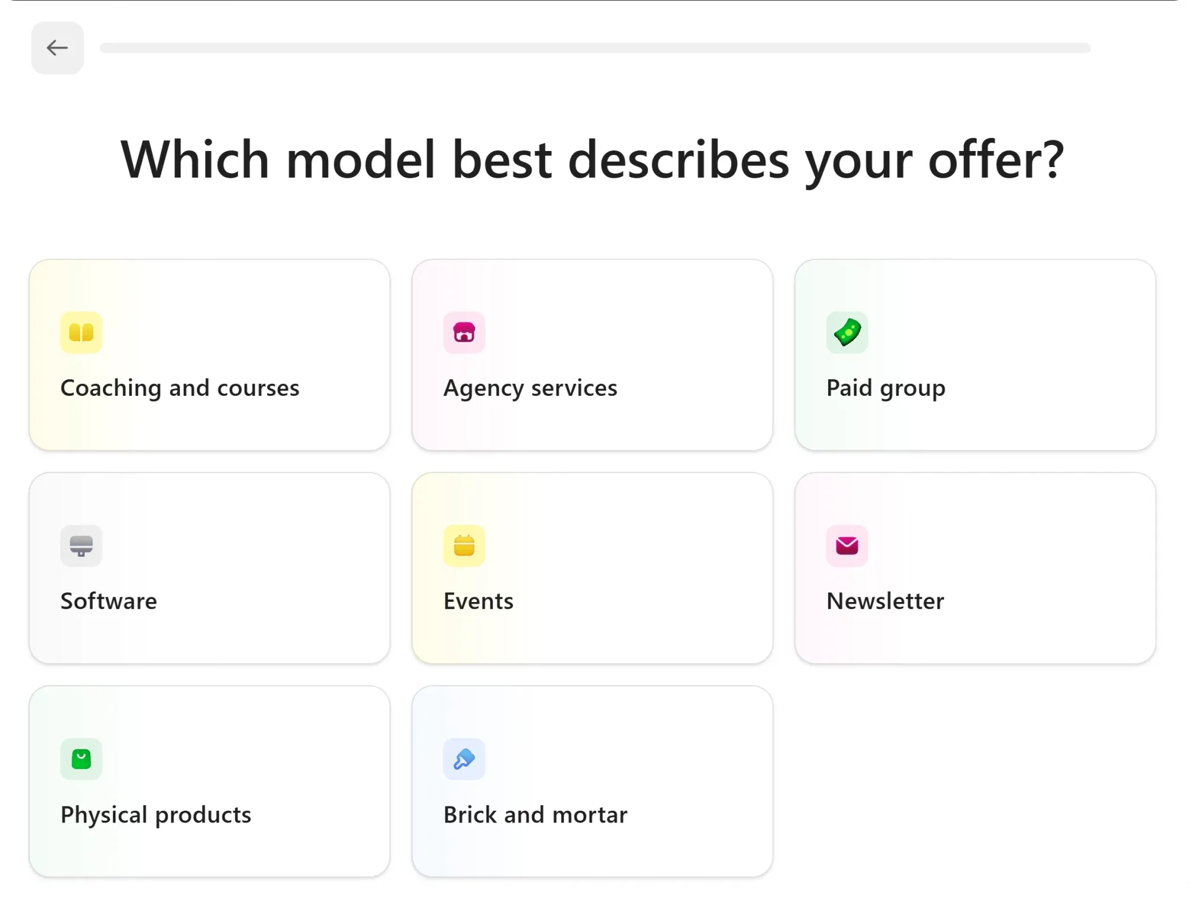
Task: Choose the Events business model
Action: (592, 568)
